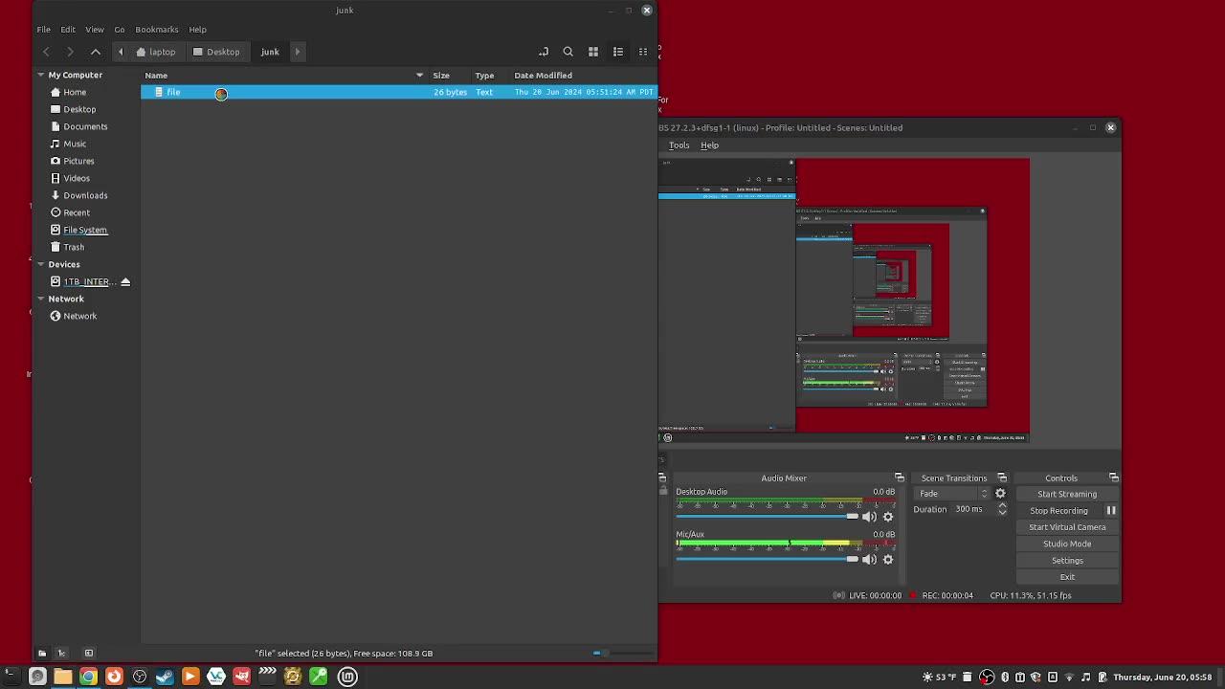Navigate forward in file manager
Viewport: 1225px width, 689px height.
(70, 52)
